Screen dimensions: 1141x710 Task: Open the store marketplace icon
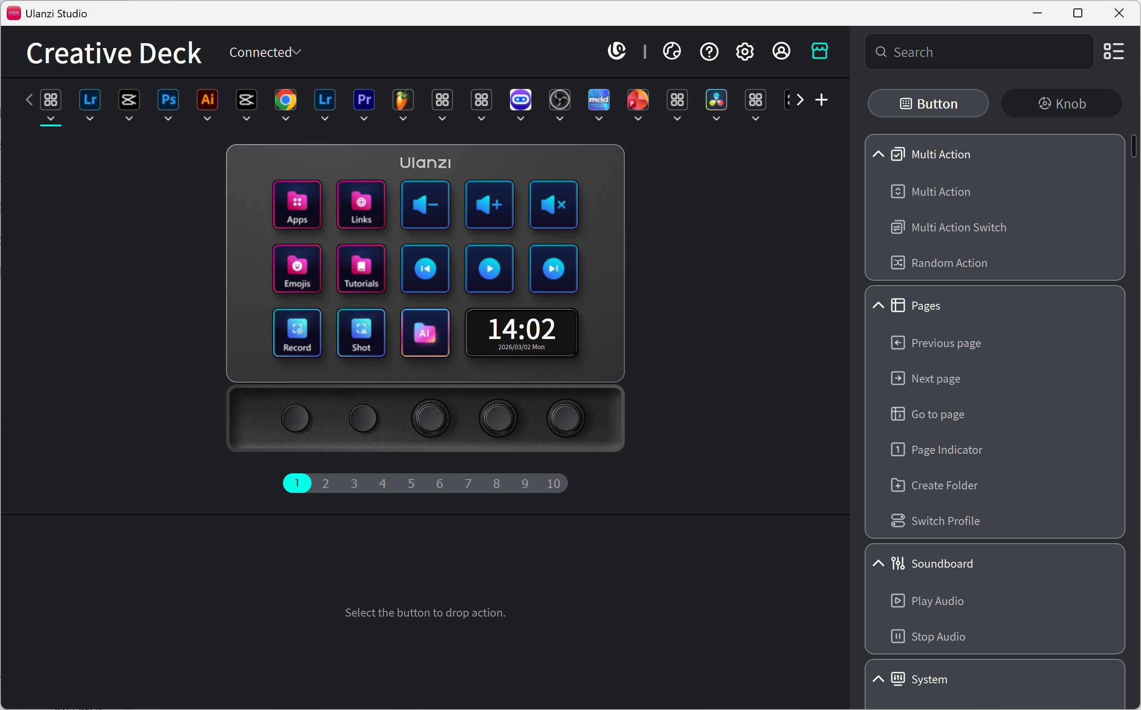tap(819, 51)
